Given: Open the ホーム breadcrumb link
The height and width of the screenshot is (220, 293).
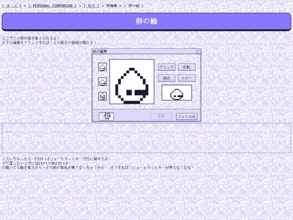Looking at the screenshot, I should 11,6.
